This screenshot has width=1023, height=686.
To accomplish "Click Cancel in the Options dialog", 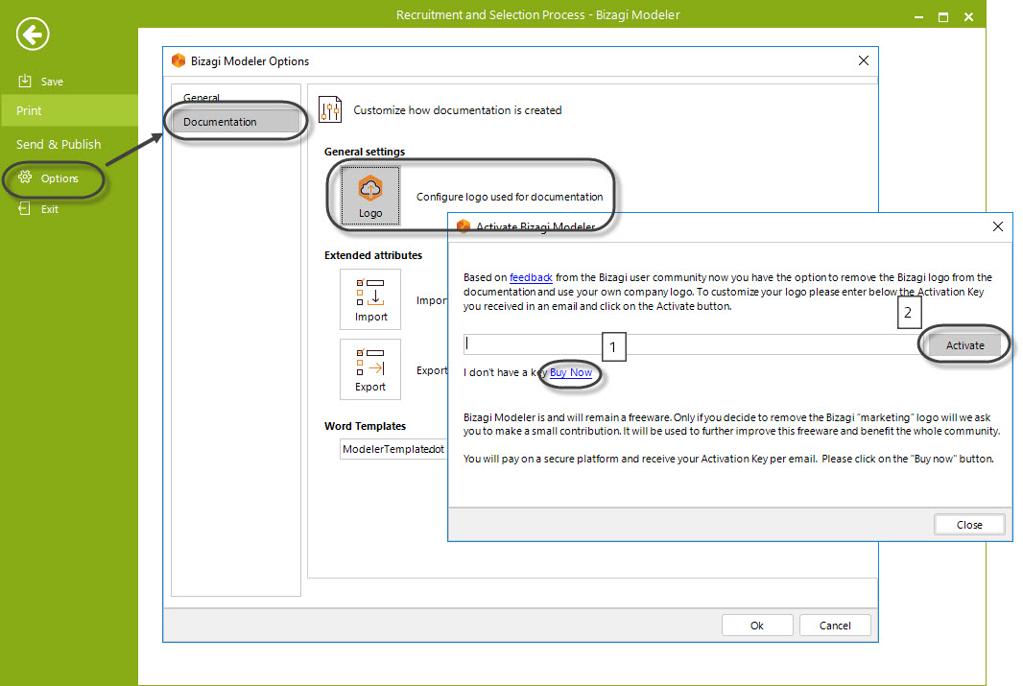I will click(x=835, y=626).
